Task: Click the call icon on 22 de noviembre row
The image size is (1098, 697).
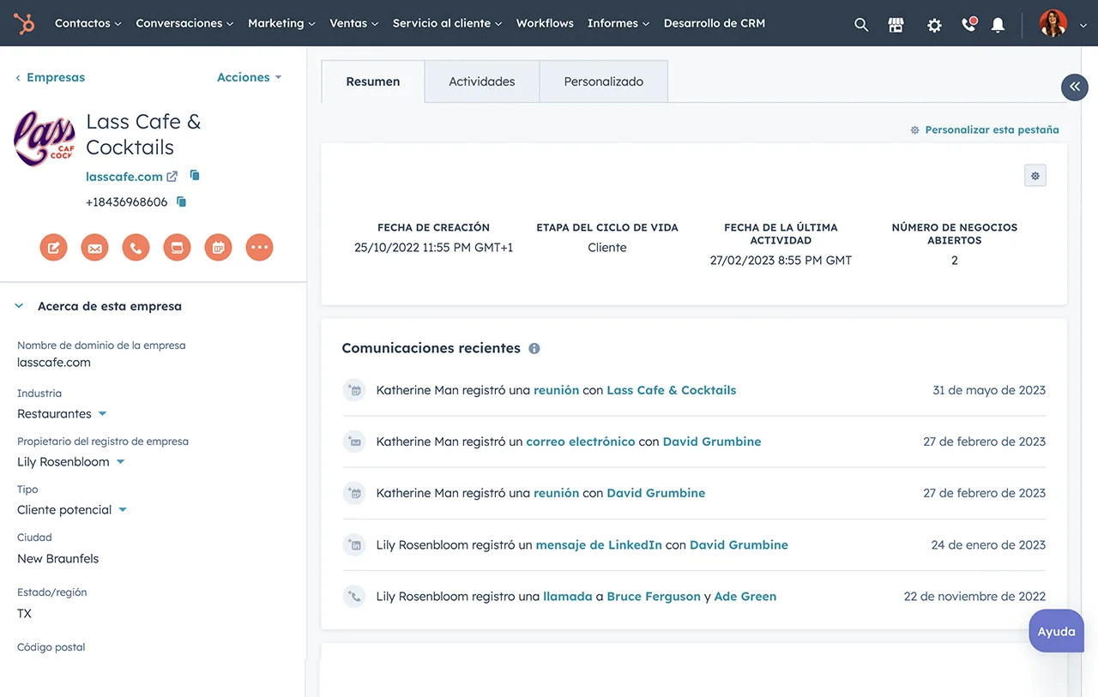Action: click(x=353, y=596)
